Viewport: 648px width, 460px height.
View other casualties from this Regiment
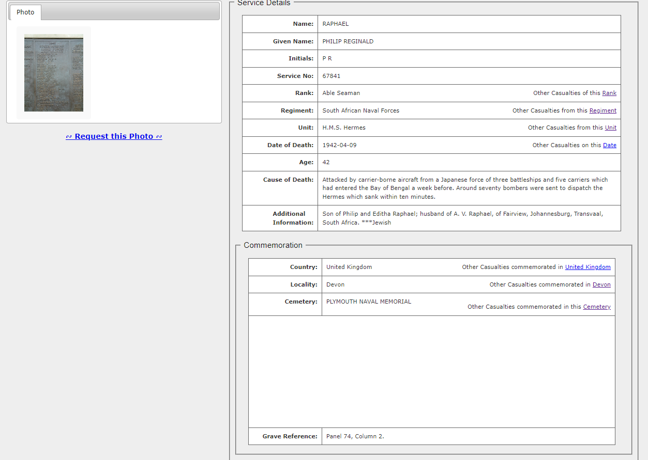click(603, 110)
